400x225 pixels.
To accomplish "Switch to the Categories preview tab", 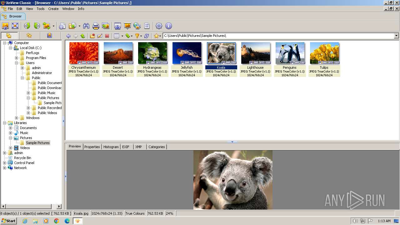I will click(x=157, y=147).
